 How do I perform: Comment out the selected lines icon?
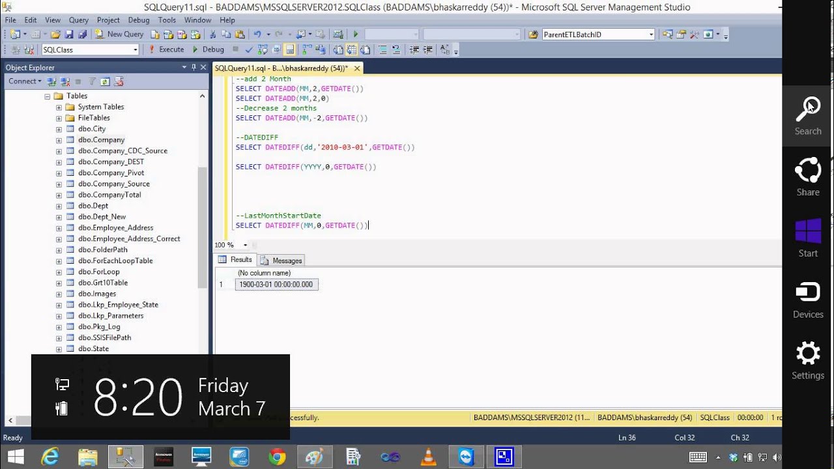382,50
